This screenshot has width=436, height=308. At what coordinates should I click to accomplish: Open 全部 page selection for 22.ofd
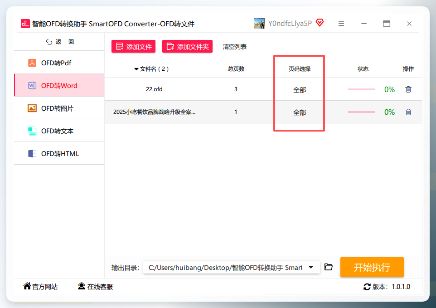[300, 90]
